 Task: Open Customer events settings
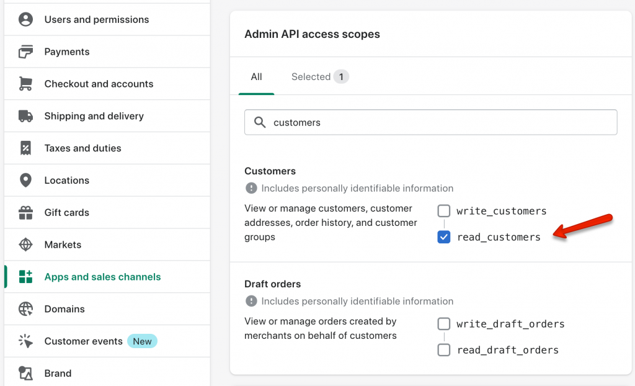tap(107, 341)
